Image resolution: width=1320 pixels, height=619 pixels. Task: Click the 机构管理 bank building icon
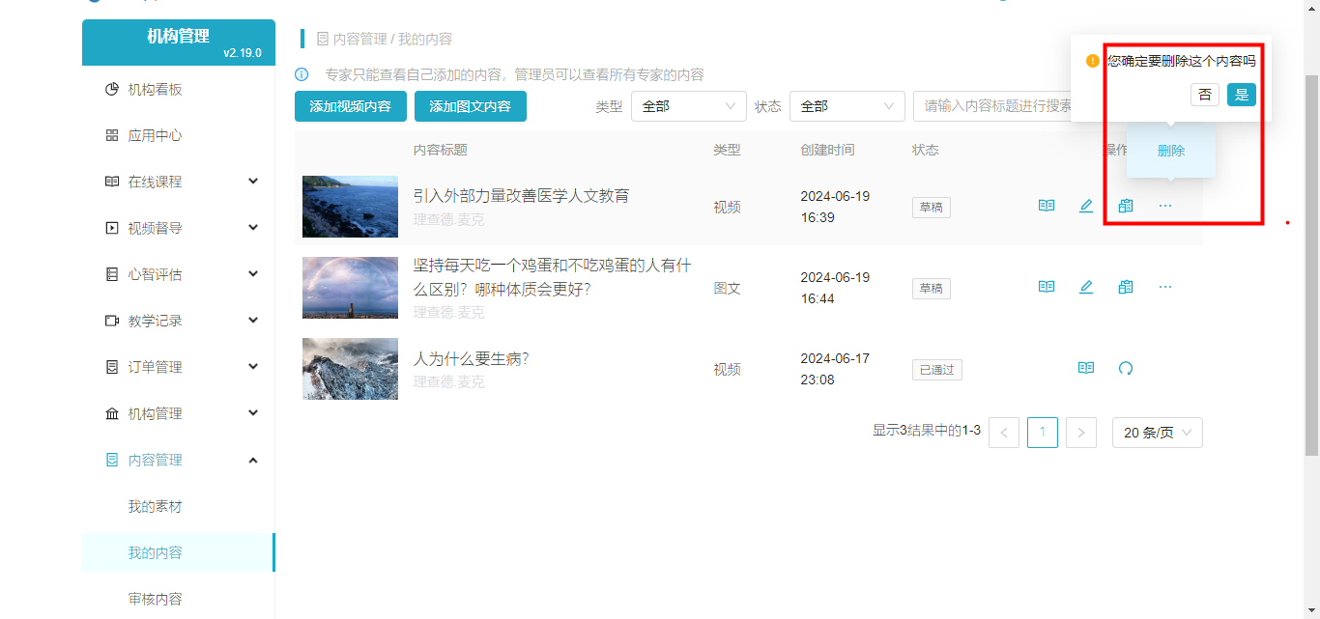(x=112, y=414)
